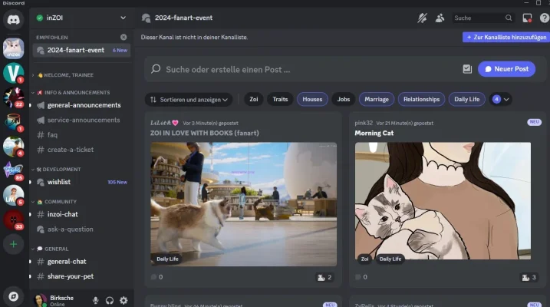Screen dimensions: 550x307
Task: Toggle channel notification bell icon
Action: [422, 18]
